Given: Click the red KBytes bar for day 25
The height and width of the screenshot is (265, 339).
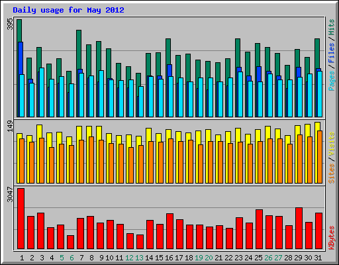Looking at the screenshot, I should point(260,229).
